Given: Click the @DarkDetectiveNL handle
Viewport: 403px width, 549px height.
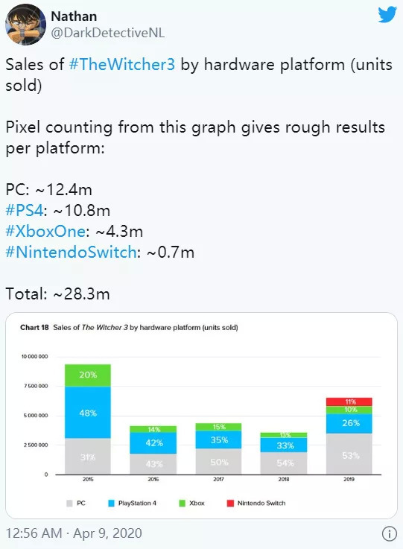Looking at the screenshot, I should pos(108,33).
